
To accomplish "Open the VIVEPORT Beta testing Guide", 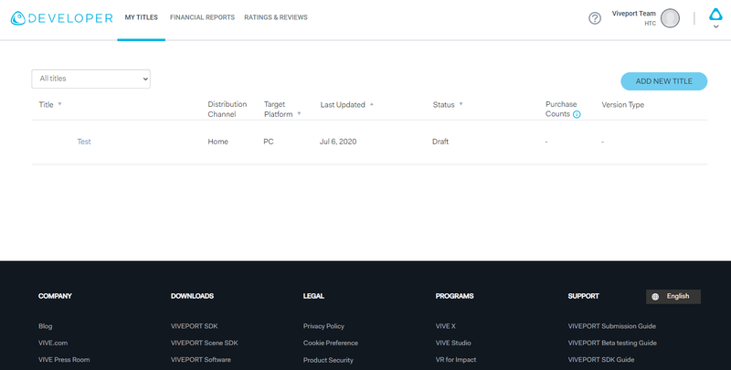I will [x=612, y=343].
